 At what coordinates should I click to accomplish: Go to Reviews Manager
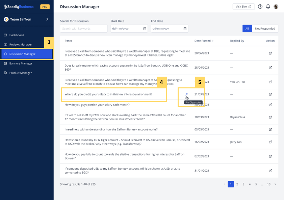(21, 44)
